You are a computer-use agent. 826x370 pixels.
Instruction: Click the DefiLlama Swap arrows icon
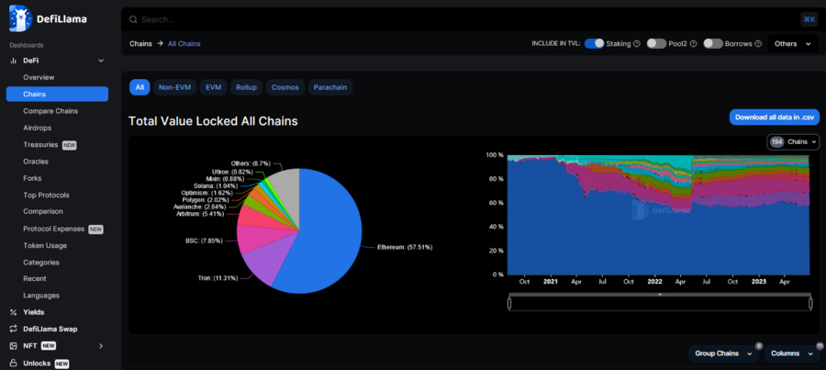click(13, 329)
